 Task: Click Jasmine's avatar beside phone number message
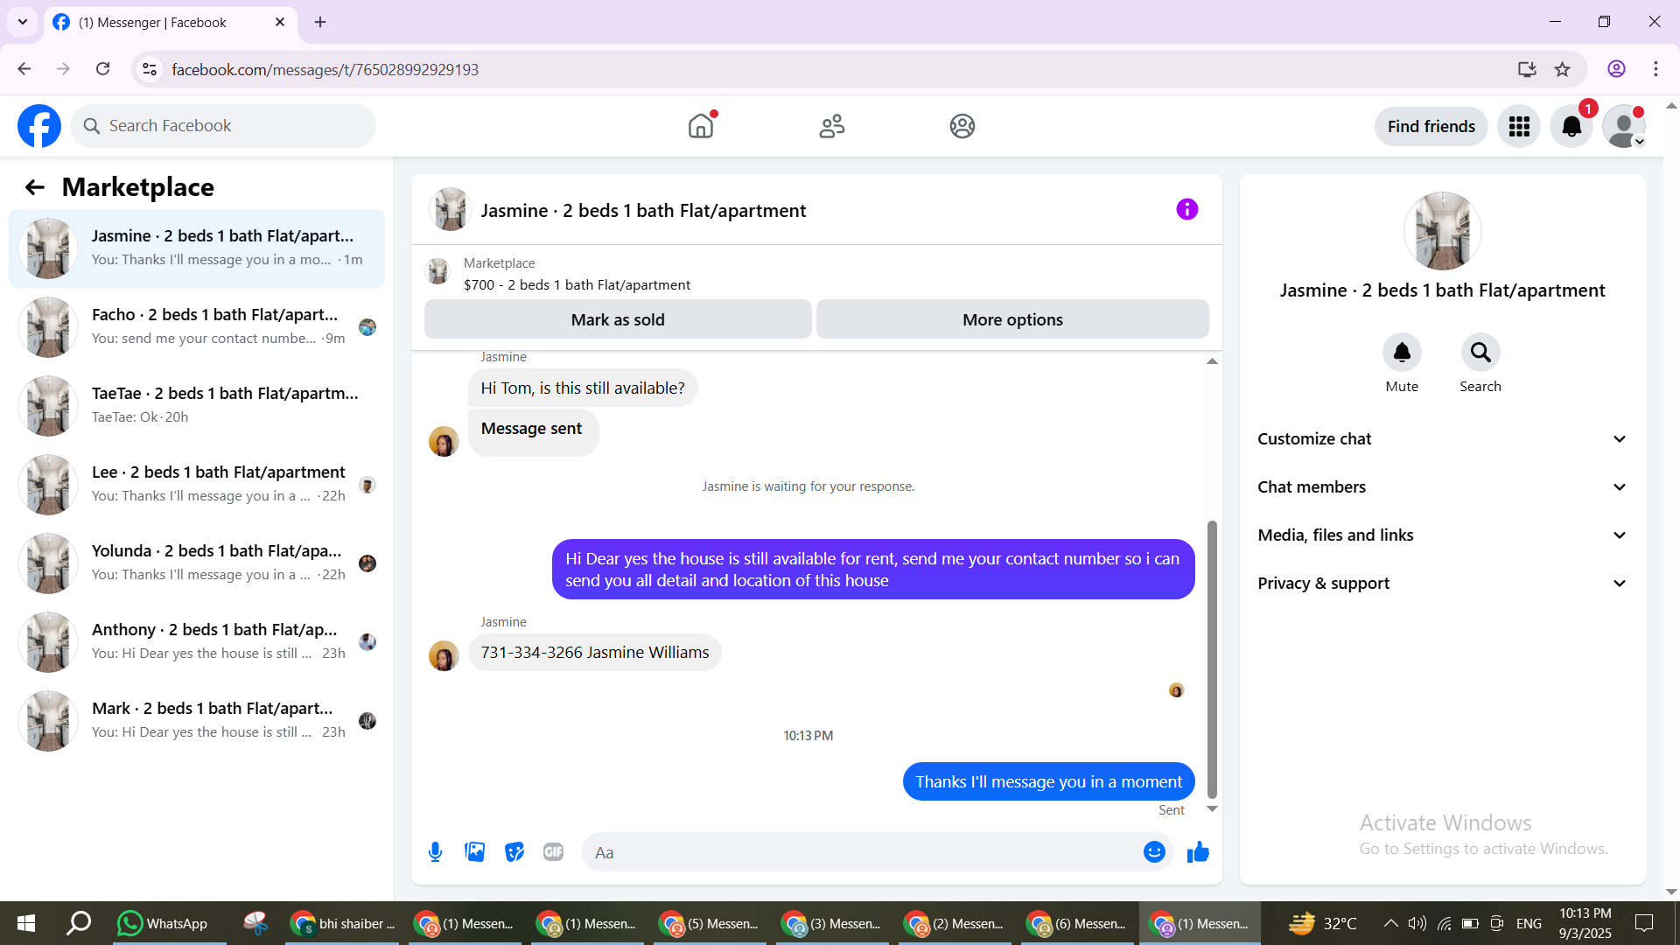pyautogui.click(x=444, y=655)
